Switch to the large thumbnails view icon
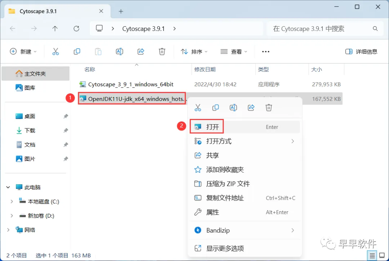 pyautogui.click(x=382, y=256)
